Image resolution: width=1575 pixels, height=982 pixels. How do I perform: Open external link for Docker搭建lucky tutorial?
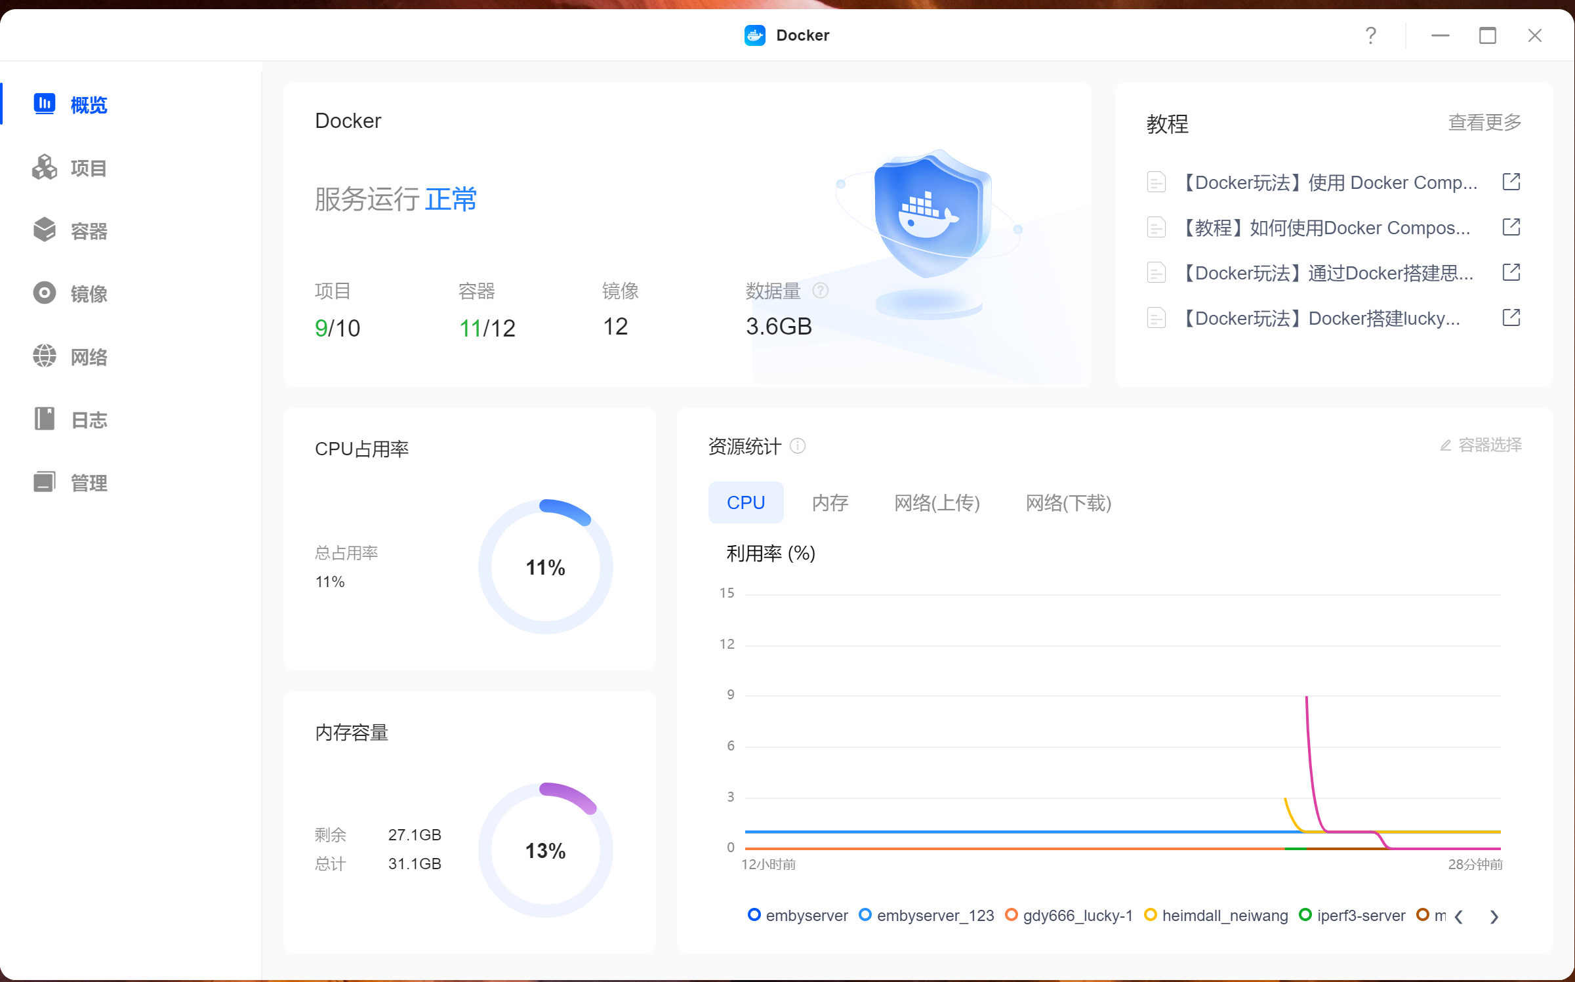point(1511,317)
